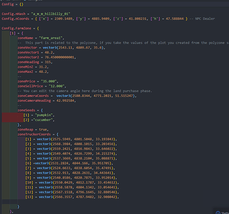Screen dimensions: 229x214
Task: Click the zoneCameraHeading 42.992584 number
Action: [65, 101]
